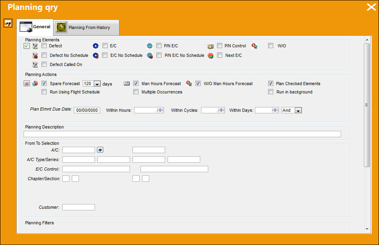Uncheck W/O Man Hours Forecast
The image size is (379, 245).
(x=198, y=84)
